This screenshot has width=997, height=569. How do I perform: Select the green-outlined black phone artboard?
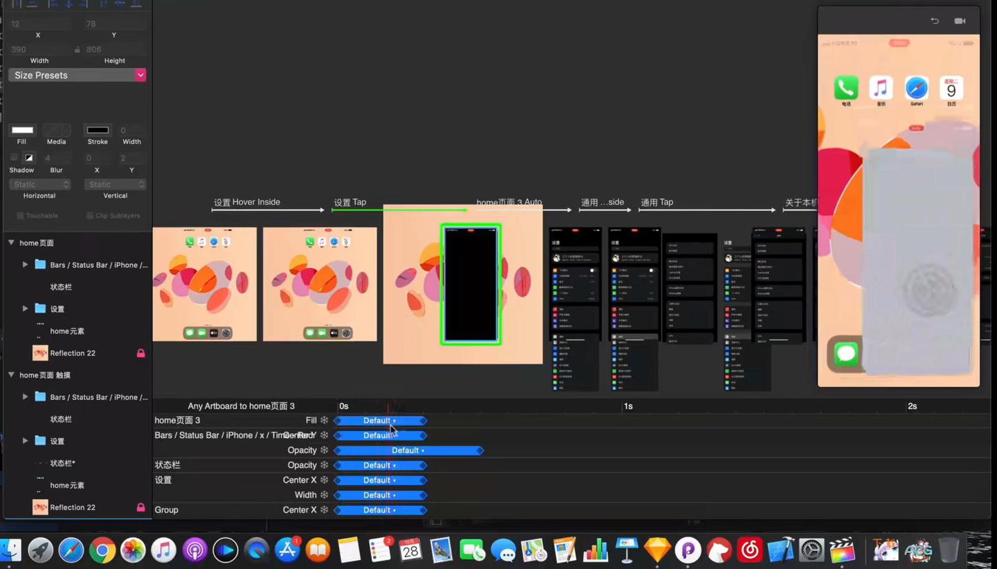coord(471,284)
